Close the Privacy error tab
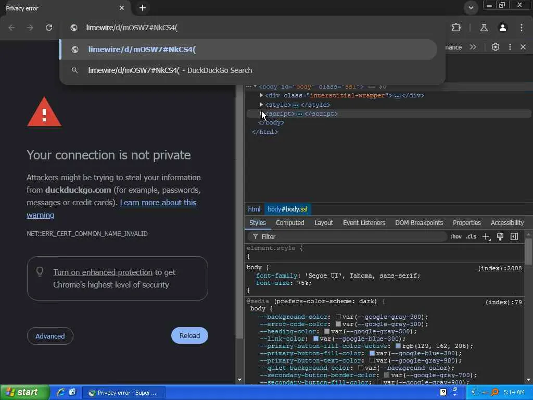533x400 pixels. point(122,8)
